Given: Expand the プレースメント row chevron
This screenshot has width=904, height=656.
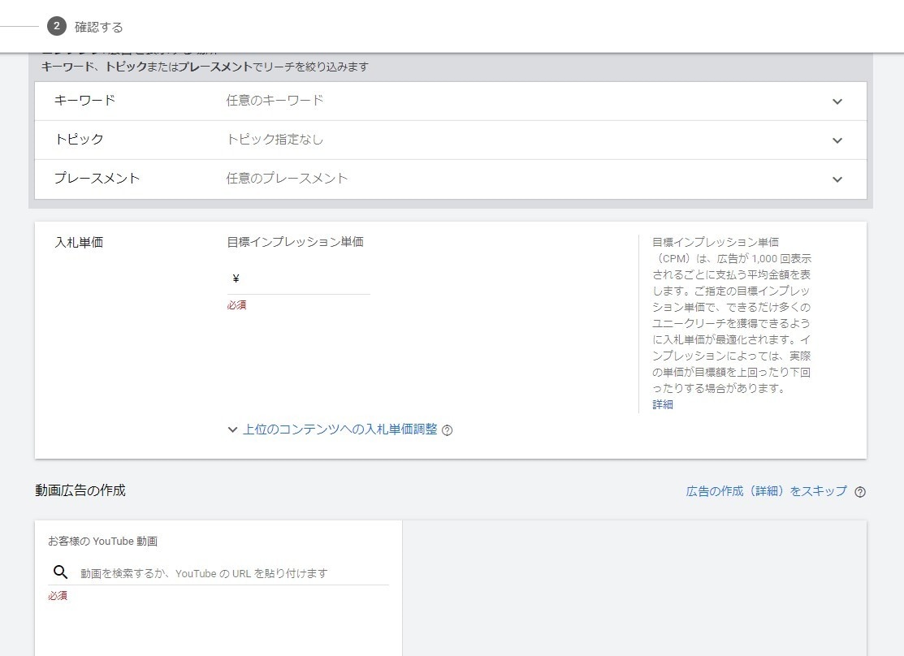Looking at the screenshot, I should pos(837,179).
